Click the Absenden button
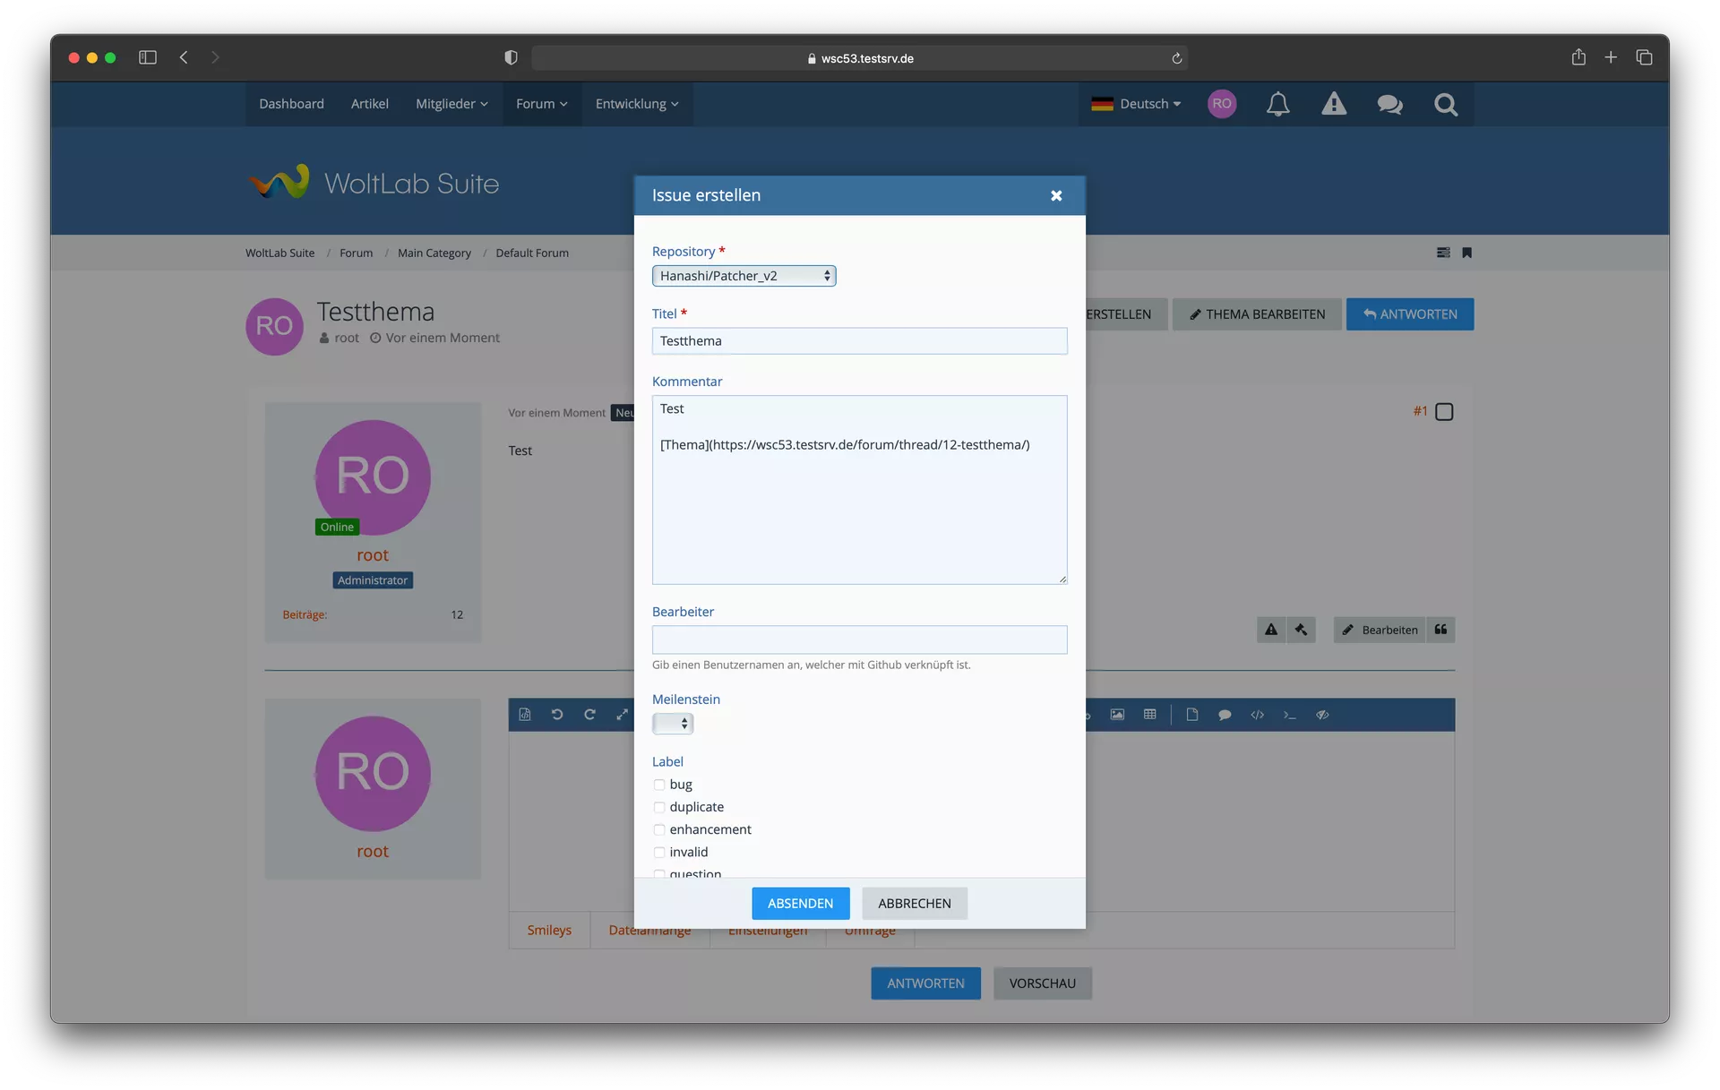 (800, 904)
